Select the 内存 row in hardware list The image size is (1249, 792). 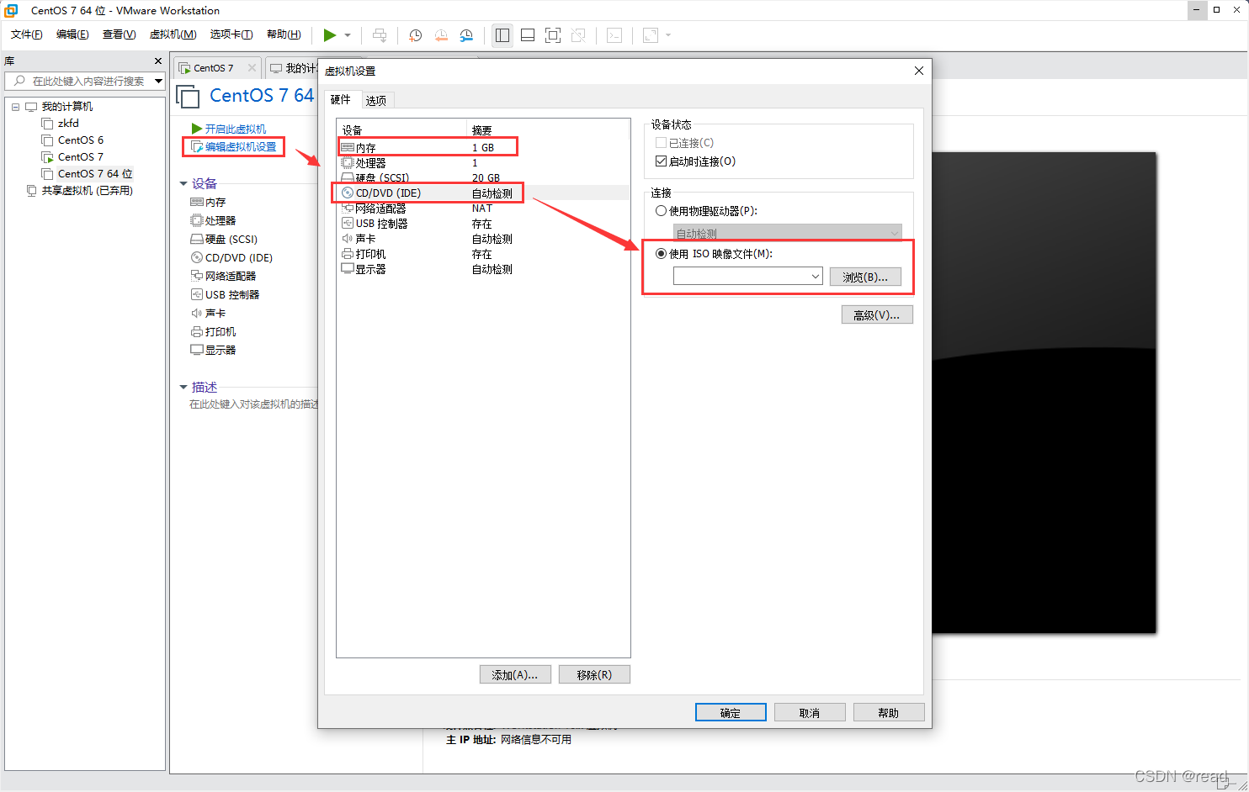point(483,147)
